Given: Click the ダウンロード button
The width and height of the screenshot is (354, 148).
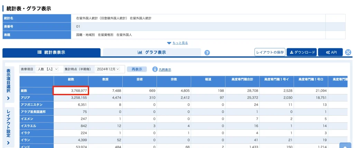Looking at the screenshot, I should [302, 52].
